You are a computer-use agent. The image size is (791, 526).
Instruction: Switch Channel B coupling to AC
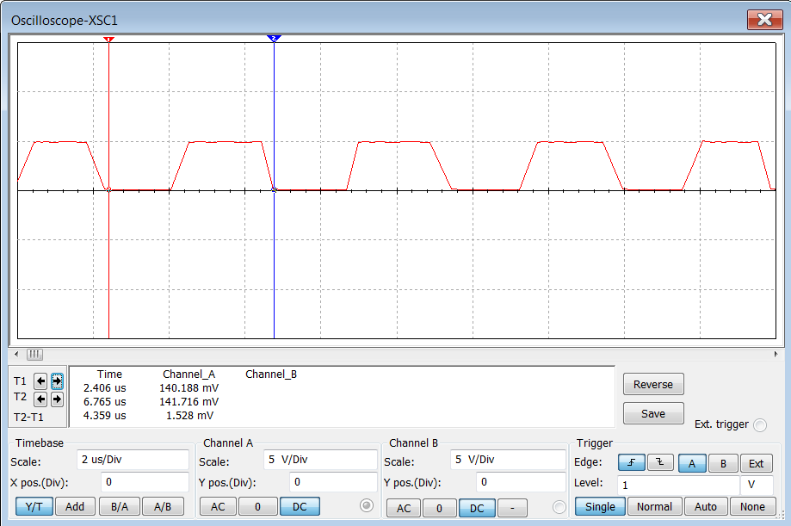point(403,507)
